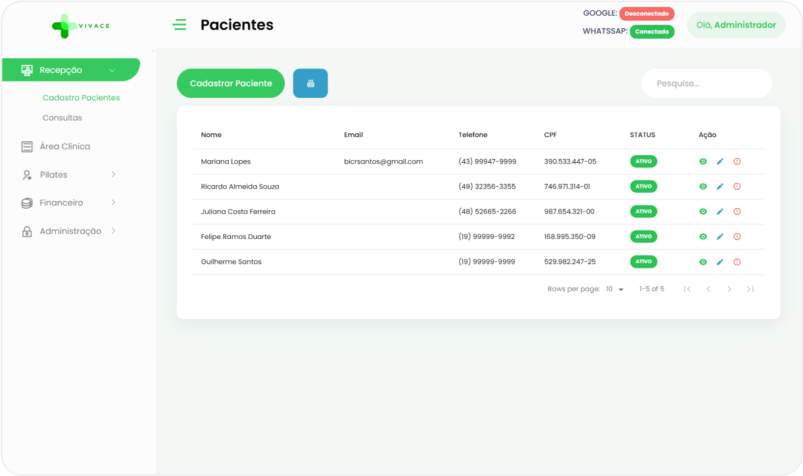Viewport: 803px width, 476px height.
Task: Open the rows per page dropdown
Action: [615, 289]
